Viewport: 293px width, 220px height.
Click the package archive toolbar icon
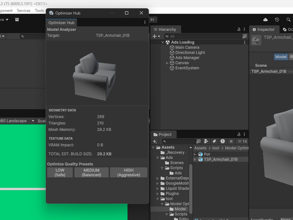(x=17, y=20)
